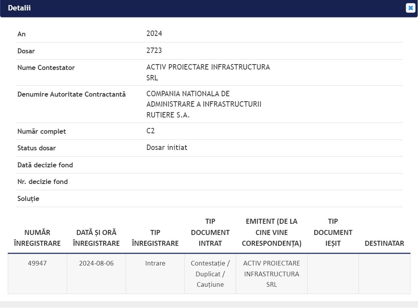Image resolution: width=419 pixels, height=308 pixels.
Task: Select the status Dosar initiat
Action: [x=167, y=148]
